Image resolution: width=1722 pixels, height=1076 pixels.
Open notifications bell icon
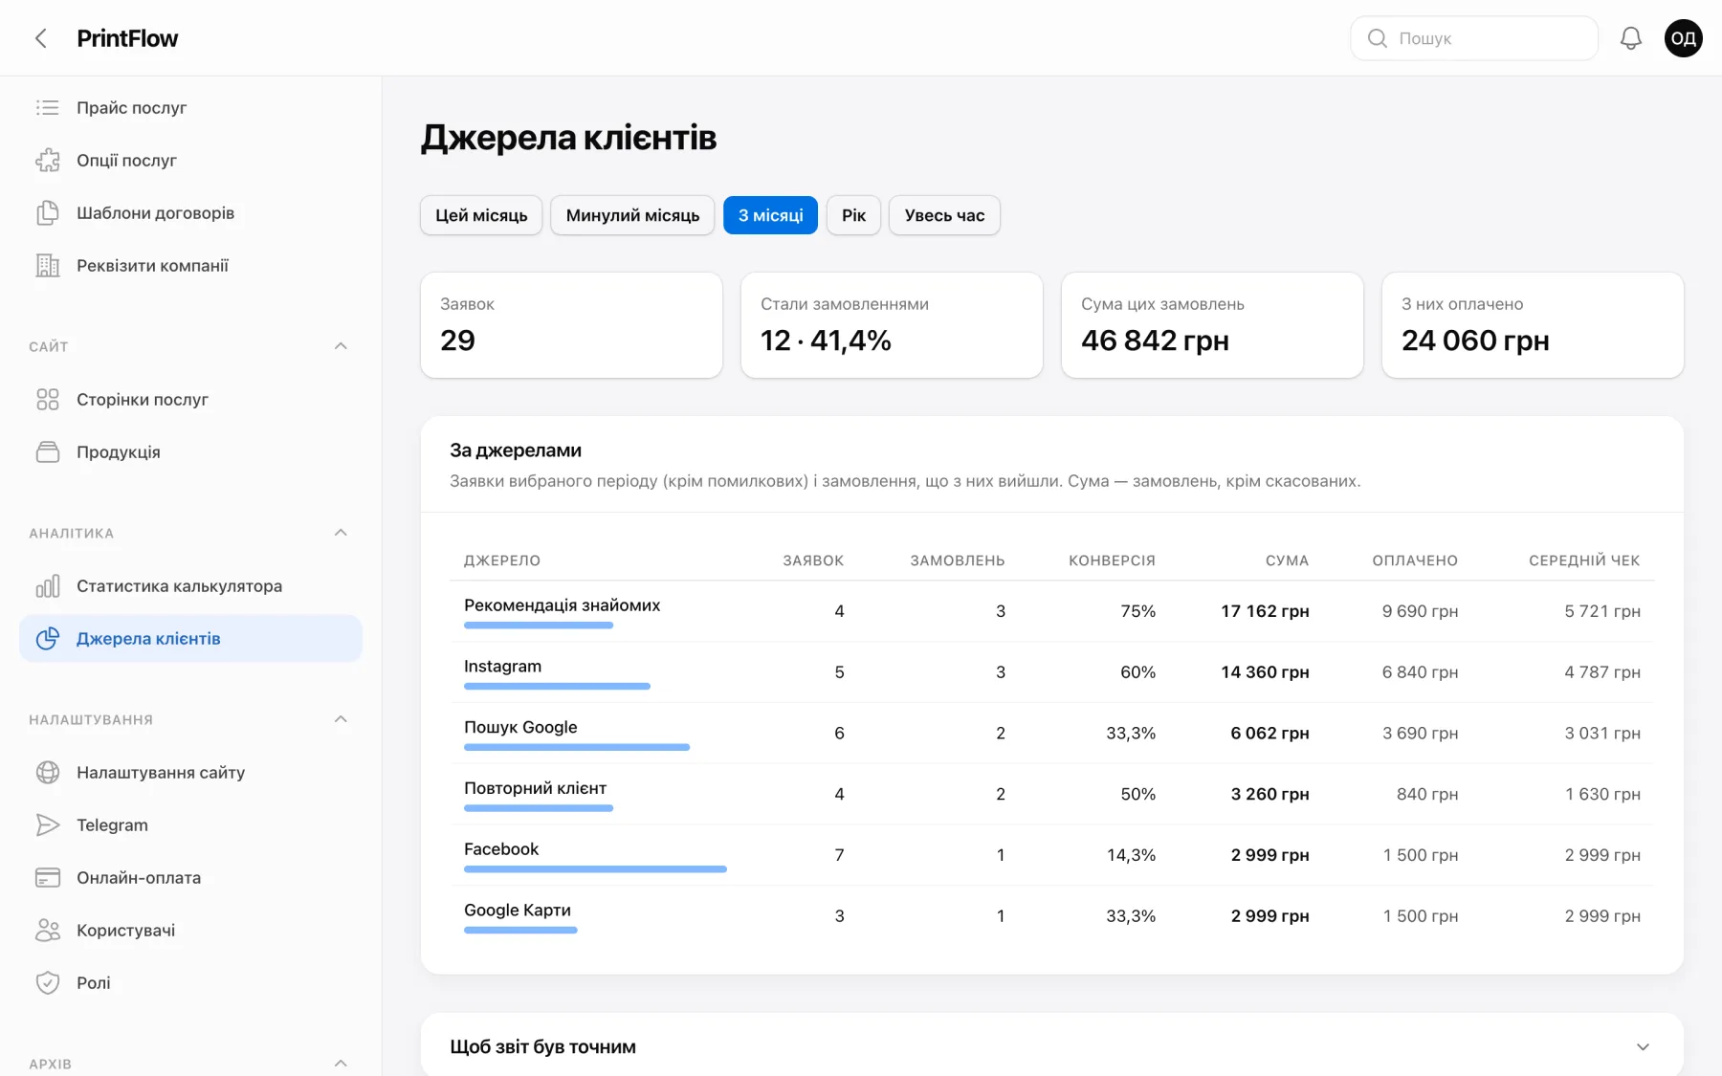click(x=1631, y=38)
